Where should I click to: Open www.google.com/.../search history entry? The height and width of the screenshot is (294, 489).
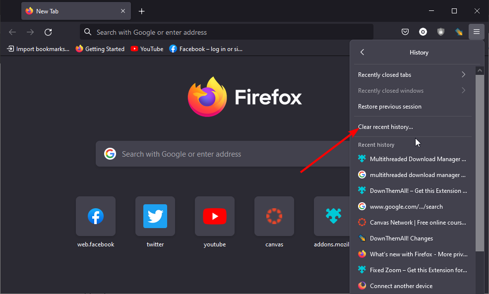[x=413, y=207]
